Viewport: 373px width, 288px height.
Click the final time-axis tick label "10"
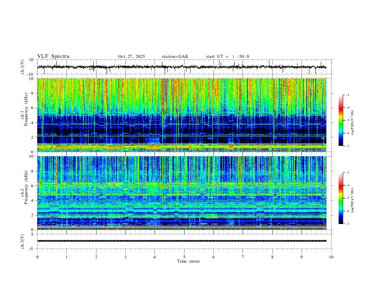[331, 257]
